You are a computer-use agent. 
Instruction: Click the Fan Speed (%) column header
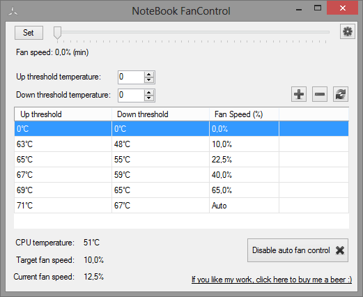[244, 114]
